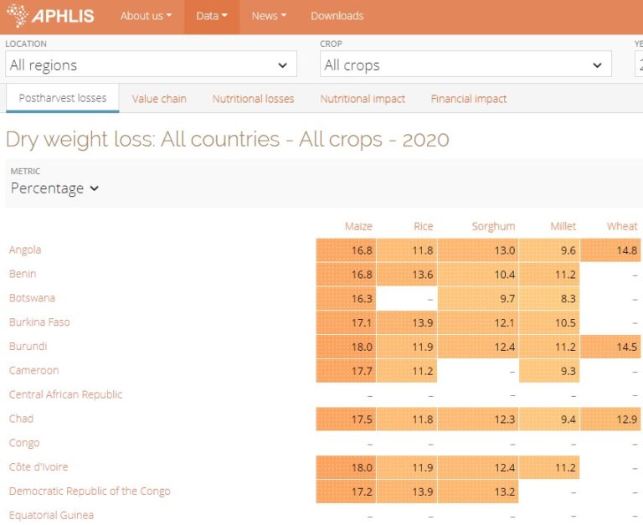Switch to the Nutritional losses tab
The width and height of the screenshot is (643, 525).
[x=253, y=99]
